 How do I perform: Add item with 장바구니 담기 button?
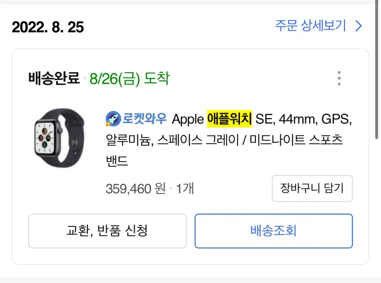[x=312, y=188]
